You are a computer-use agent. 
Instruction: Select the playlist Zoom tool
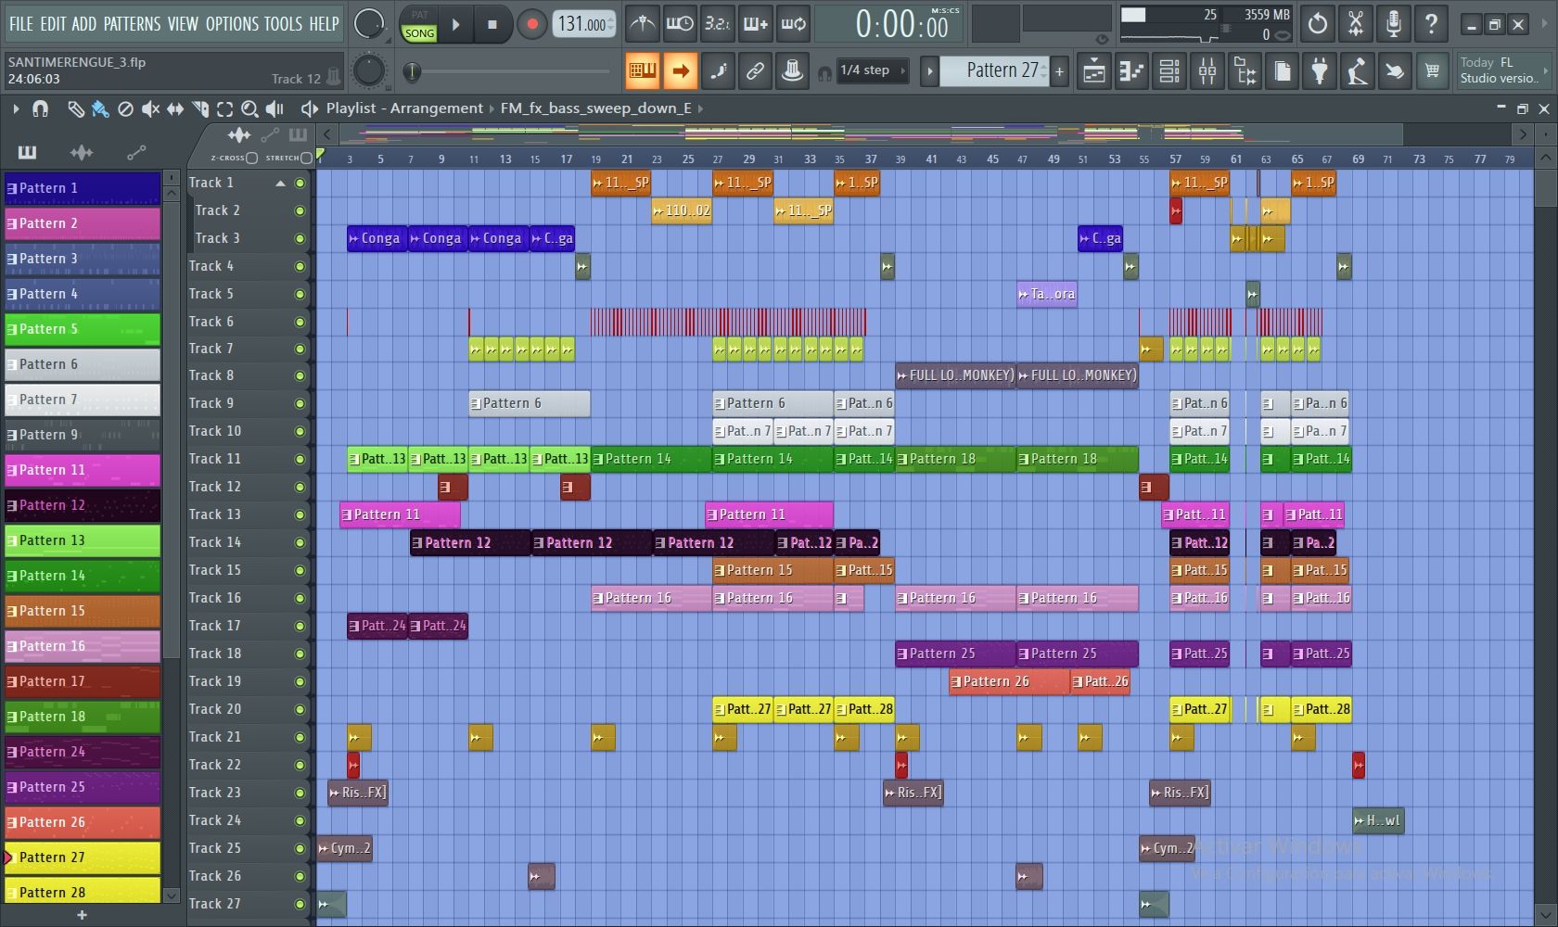tap(249, 109)
